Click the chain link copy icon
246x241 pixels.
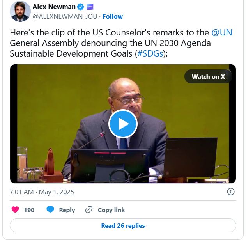coord(89,210)
